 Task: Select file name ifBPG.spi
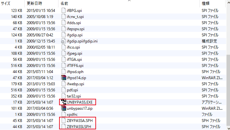pos(74,11)
